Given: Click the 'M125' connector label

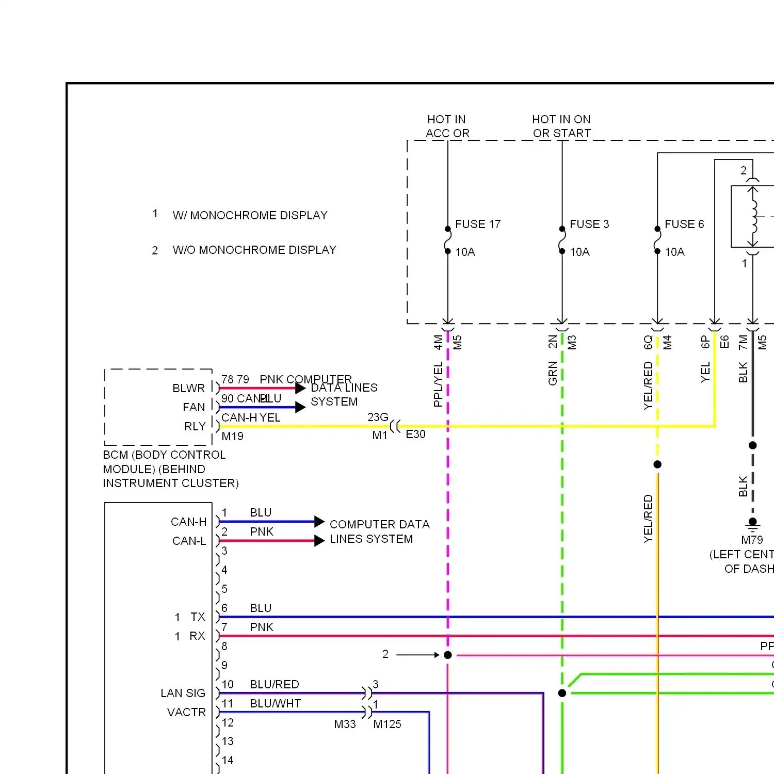Looking at the screenshot, I should click(387, 724).
